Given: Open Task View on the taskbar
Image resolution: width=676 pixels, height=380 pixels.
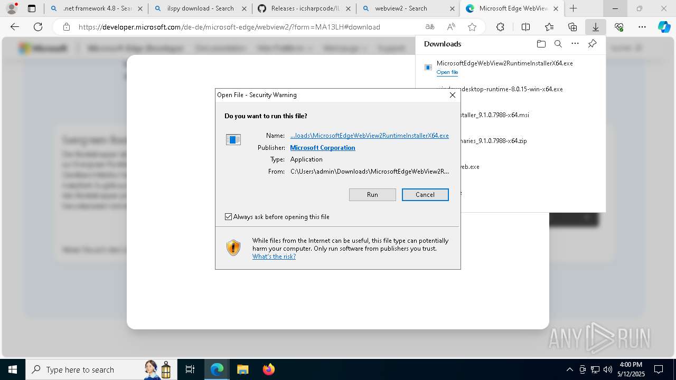Looking at the screenshot, I should coord(191,369).
